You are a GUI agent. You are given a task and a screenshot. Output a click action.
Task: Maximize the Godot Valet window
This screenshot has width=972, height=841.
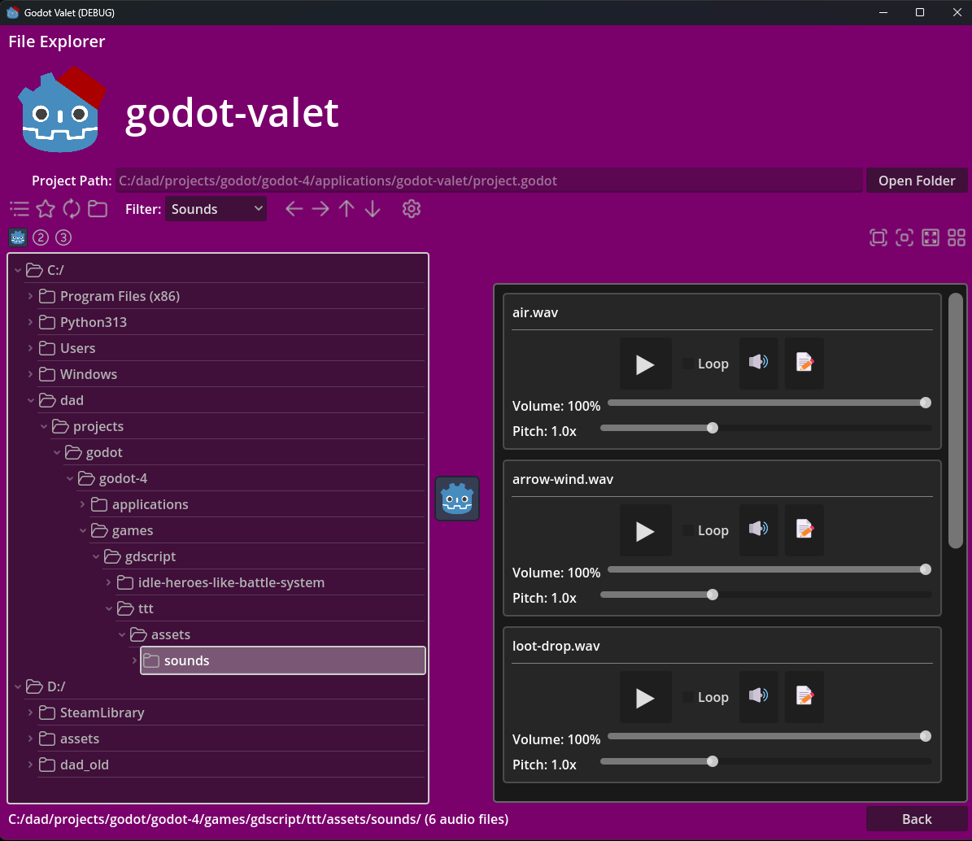pyautogui.click(x=920, y=12)
